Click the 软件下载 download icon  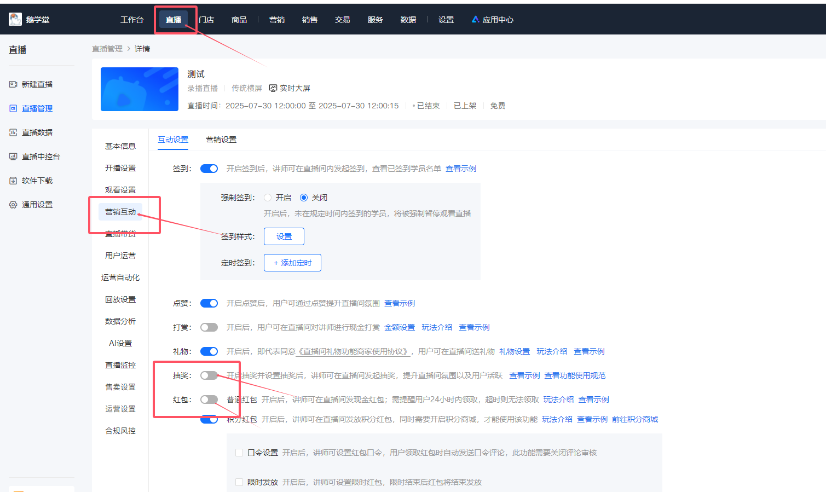pyautogui.click(x=13, y=181)
